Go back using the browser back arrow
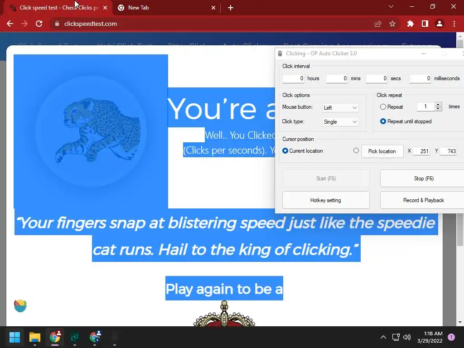Screen dimensions: 464x348 click(10, 24)
